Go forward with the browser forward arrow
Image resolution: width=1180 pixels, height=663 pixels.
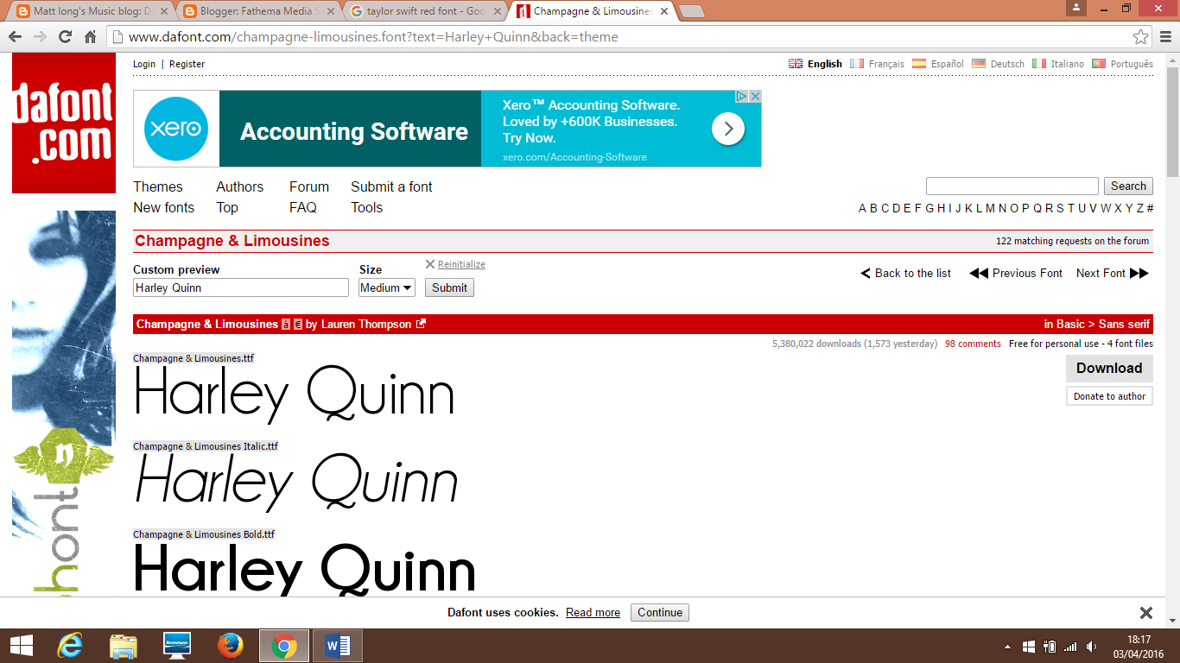(40, 37)
